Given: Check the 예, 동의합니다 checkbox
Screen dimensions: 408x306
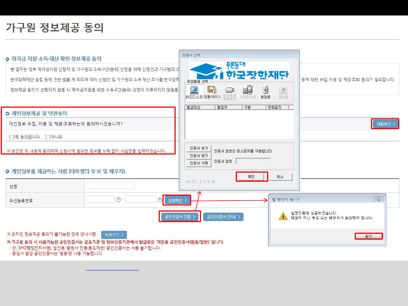Looking at the screenshot, I should coord(12,137).
